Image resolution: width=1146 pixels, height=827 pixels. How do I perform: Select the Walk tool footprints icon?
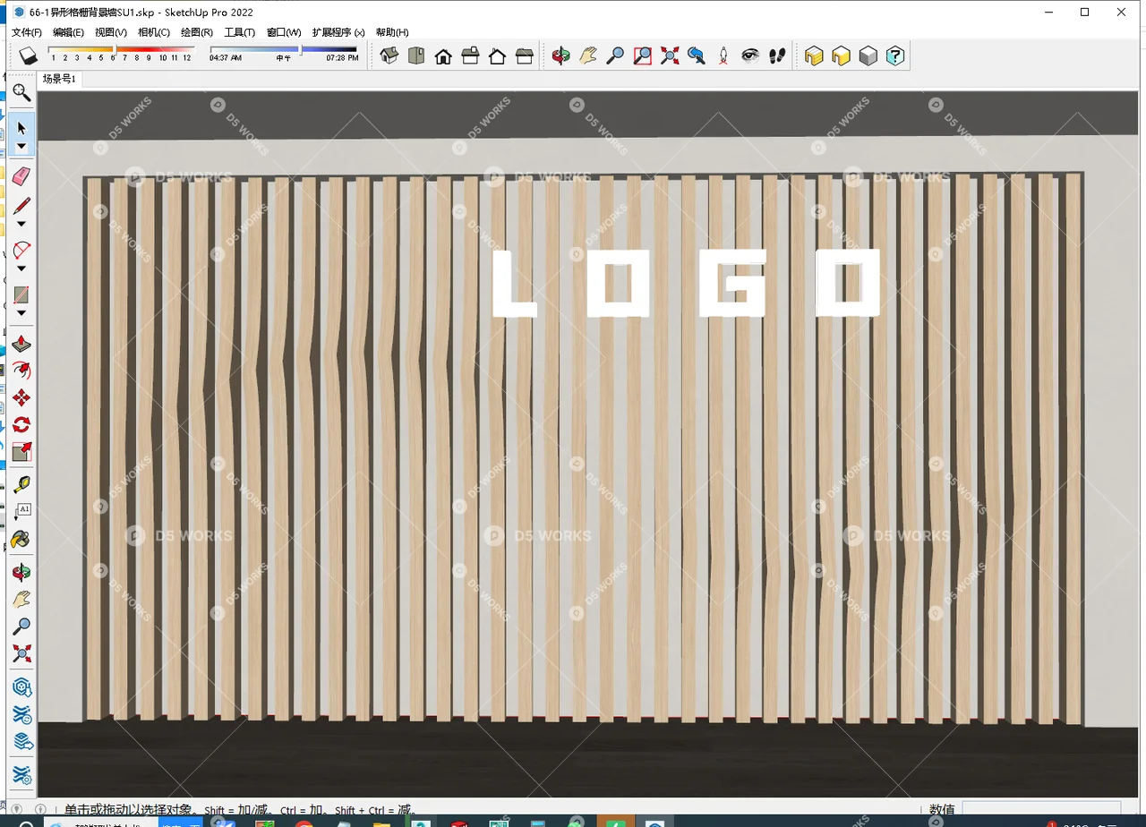pos(778,55)
